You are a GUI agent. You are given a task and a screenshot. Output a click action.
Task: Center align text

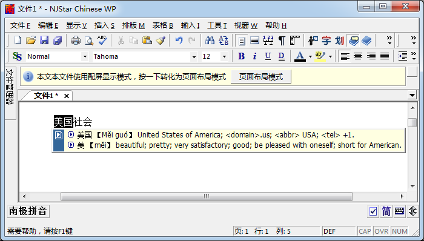tap(358, 56)
